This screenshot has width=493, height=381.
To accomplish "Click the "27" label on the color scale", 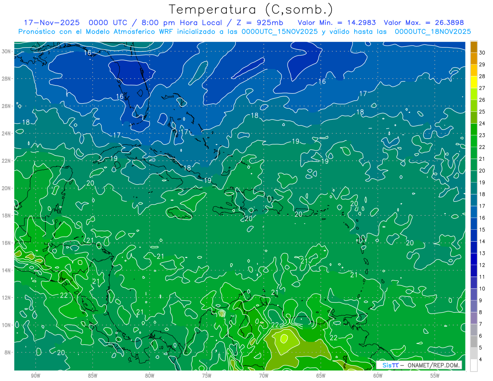I will [482, 88].
